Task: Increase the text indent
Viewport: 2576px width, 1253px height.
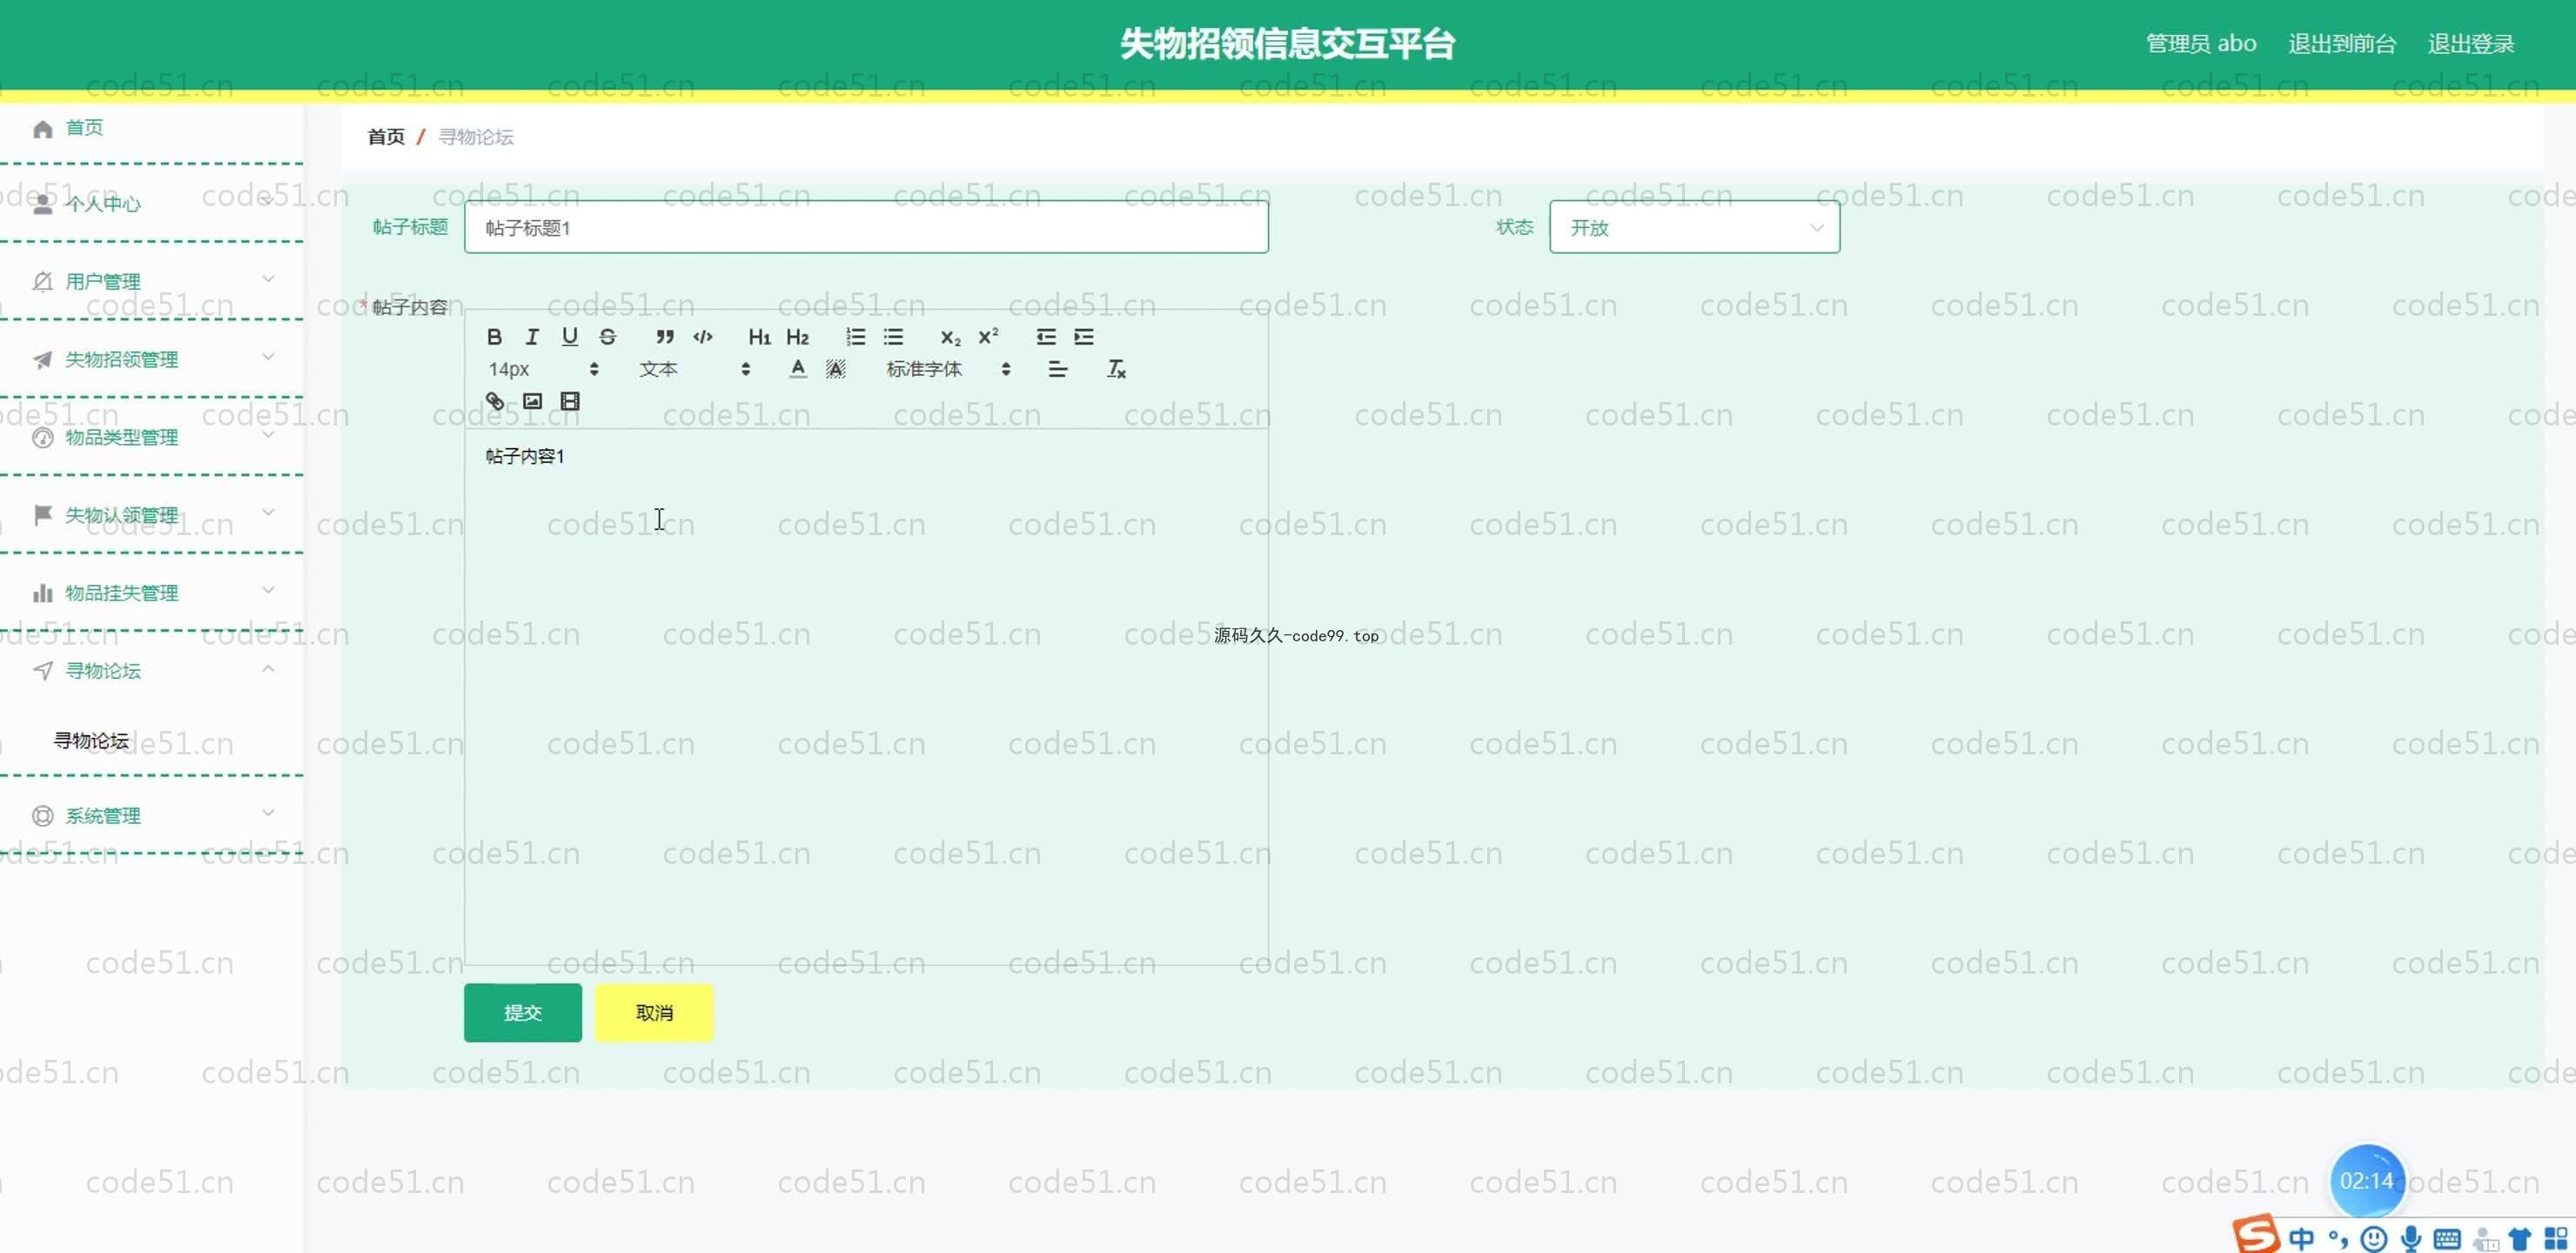Action: [x=1084, y=337]
